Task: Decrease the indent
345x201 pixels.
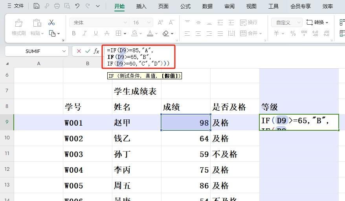Action: point(220,22)
